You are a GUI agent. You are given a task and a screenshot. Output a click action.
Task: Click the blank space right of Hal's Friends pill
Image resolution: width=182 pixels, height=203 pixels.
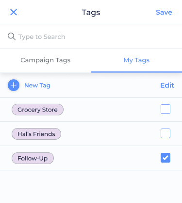(111, 134)
